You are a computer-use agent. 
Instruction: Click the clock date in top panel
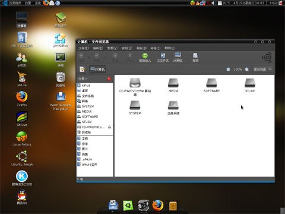click(x=249, y=3)
